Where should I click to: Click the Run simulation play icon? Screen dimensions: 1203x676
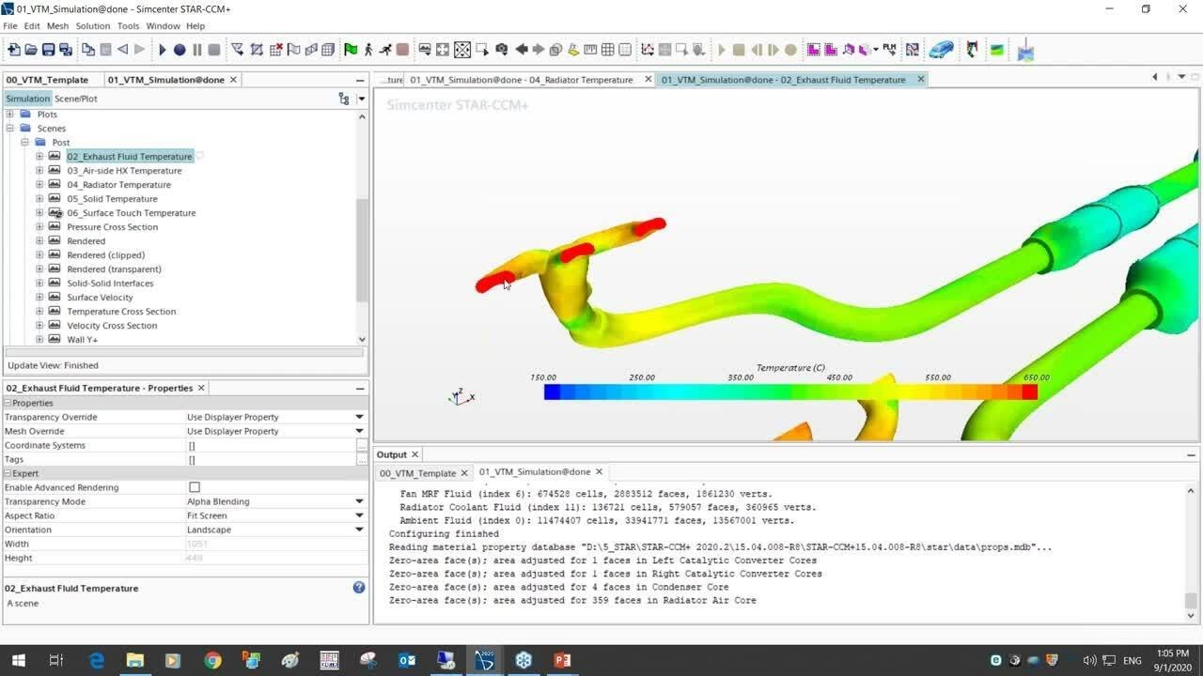coord(162,50)
